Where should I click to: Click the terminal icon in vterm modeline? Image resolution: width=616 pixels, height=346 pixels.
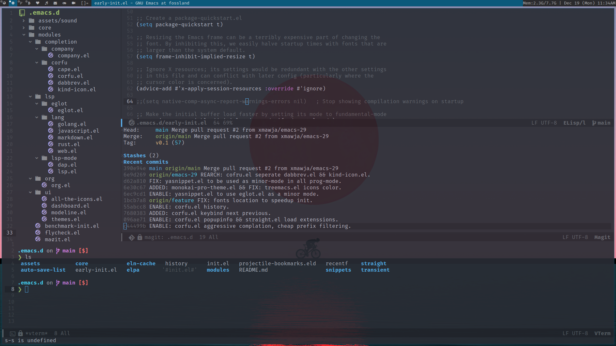[13, 334]
